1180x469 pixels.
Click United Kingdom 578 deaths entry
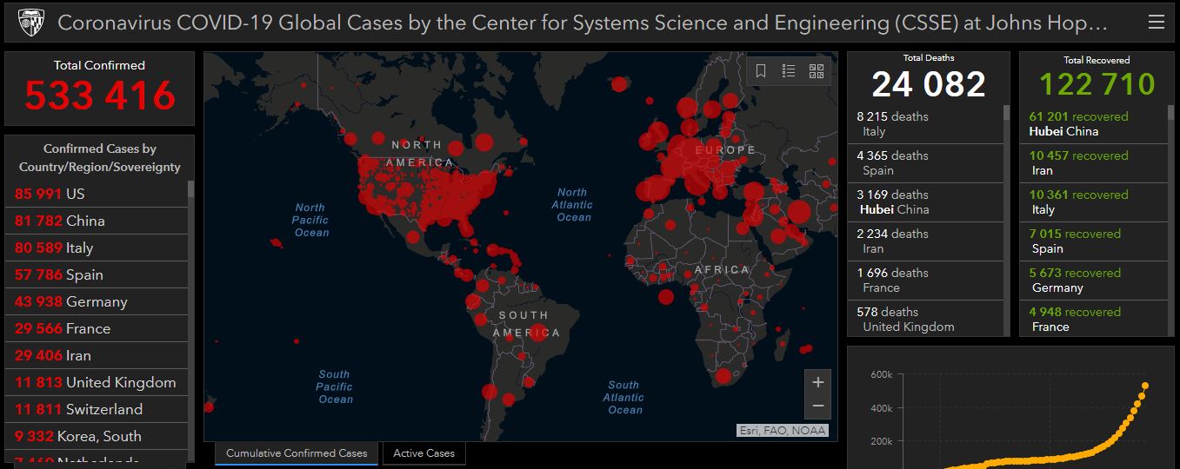pos(925,320)
